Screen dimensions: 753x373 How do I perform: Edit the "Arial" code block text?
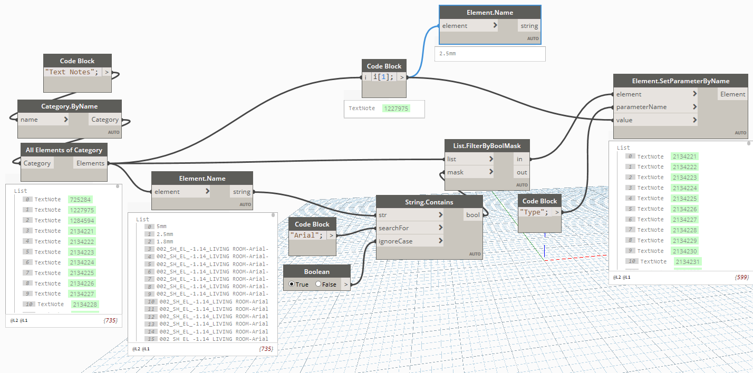pos(308,235)
